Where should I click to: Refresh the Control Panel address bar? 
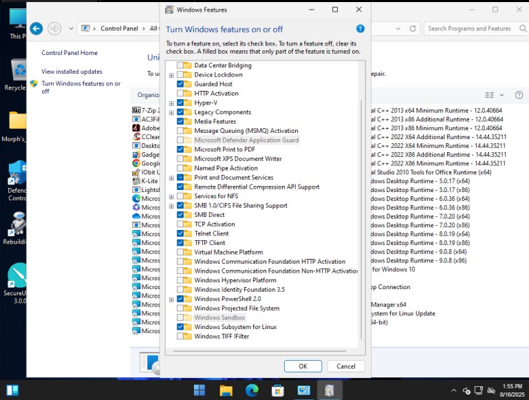[x=413, y=29]
